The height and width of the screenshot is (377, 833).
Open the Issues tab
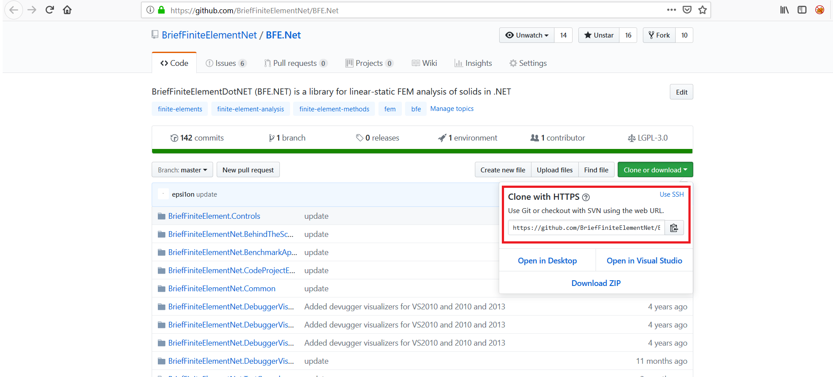[225, 63]
